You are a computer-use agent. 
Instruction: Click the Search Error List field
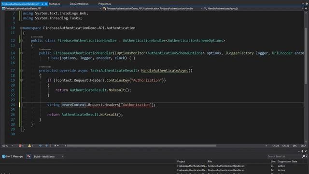click(284, 157)
